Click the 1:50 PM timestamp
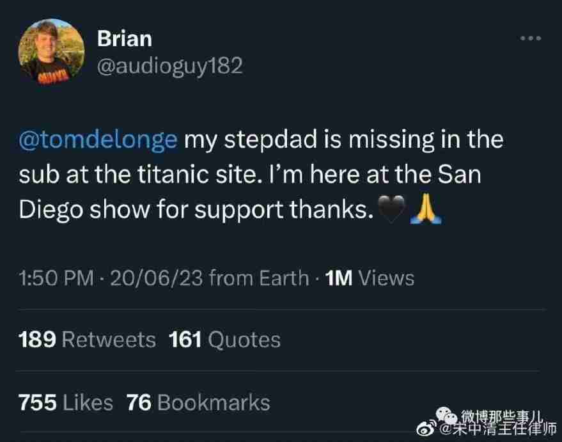Viewport: 562px width, 442px height. click(55, 278)
